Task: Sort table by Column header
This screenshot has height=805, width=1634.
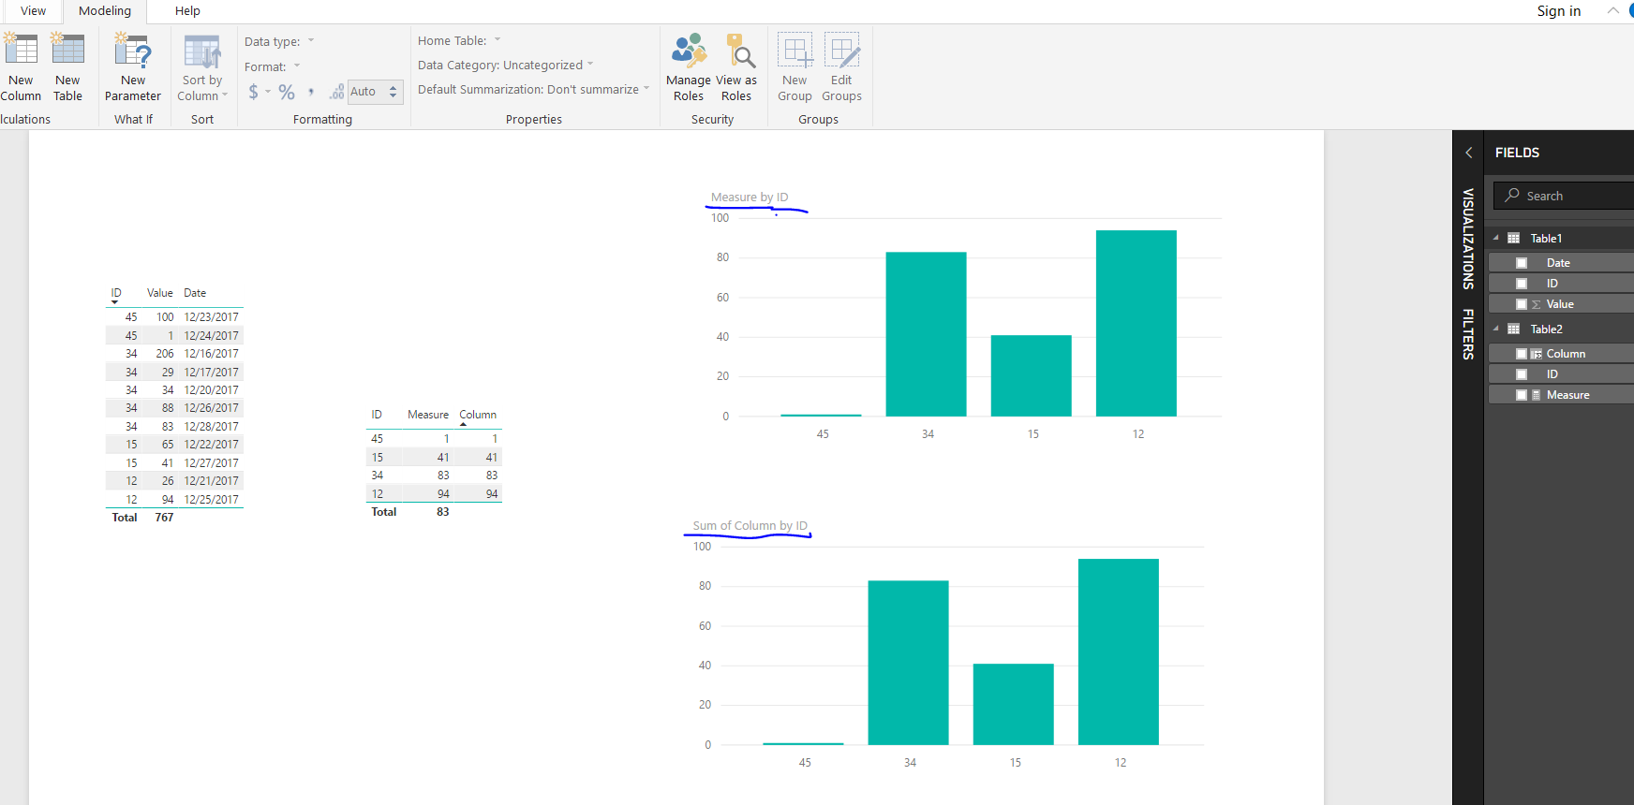Action: [x=478, y=415]
